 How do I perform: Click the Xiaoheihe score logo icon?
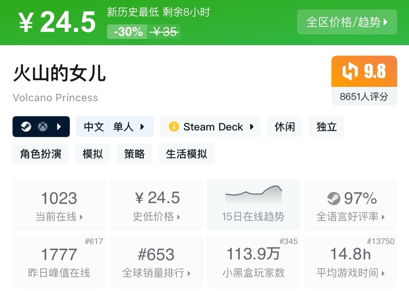[x=350, y=72]
